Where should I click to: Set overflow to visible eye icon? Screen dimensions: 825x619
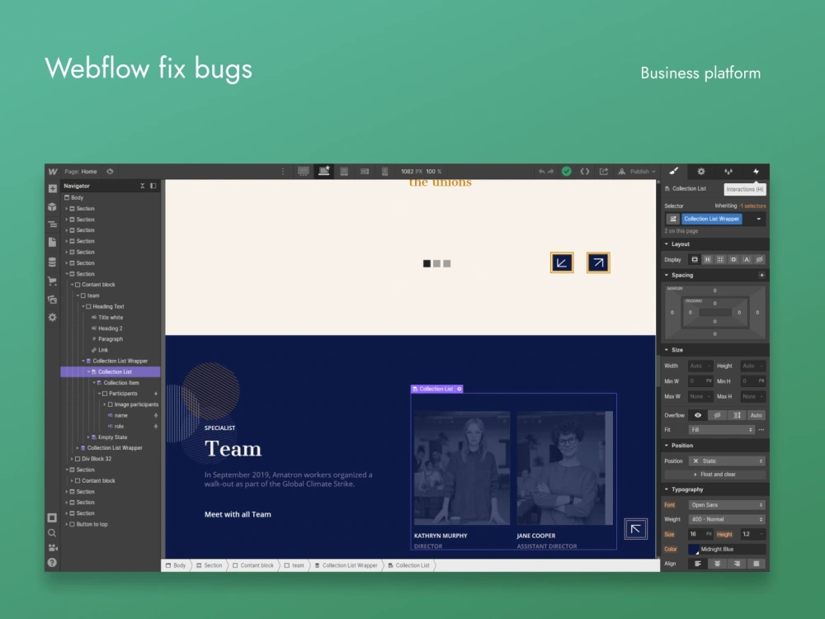click(698, 415)
